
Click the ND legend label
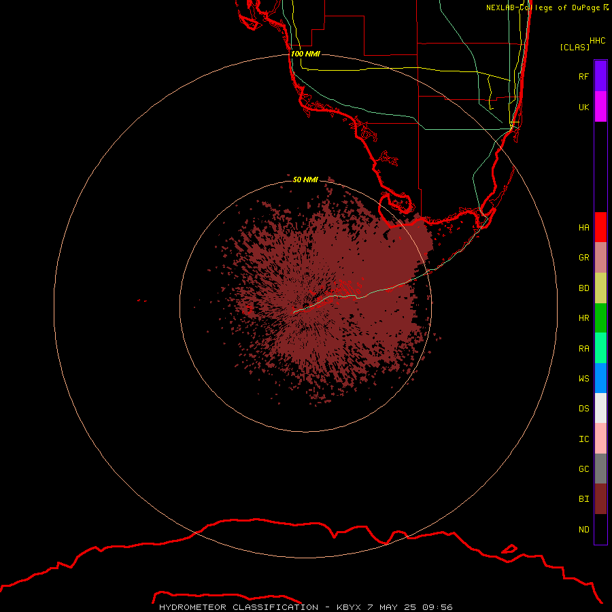pos(583,529)
